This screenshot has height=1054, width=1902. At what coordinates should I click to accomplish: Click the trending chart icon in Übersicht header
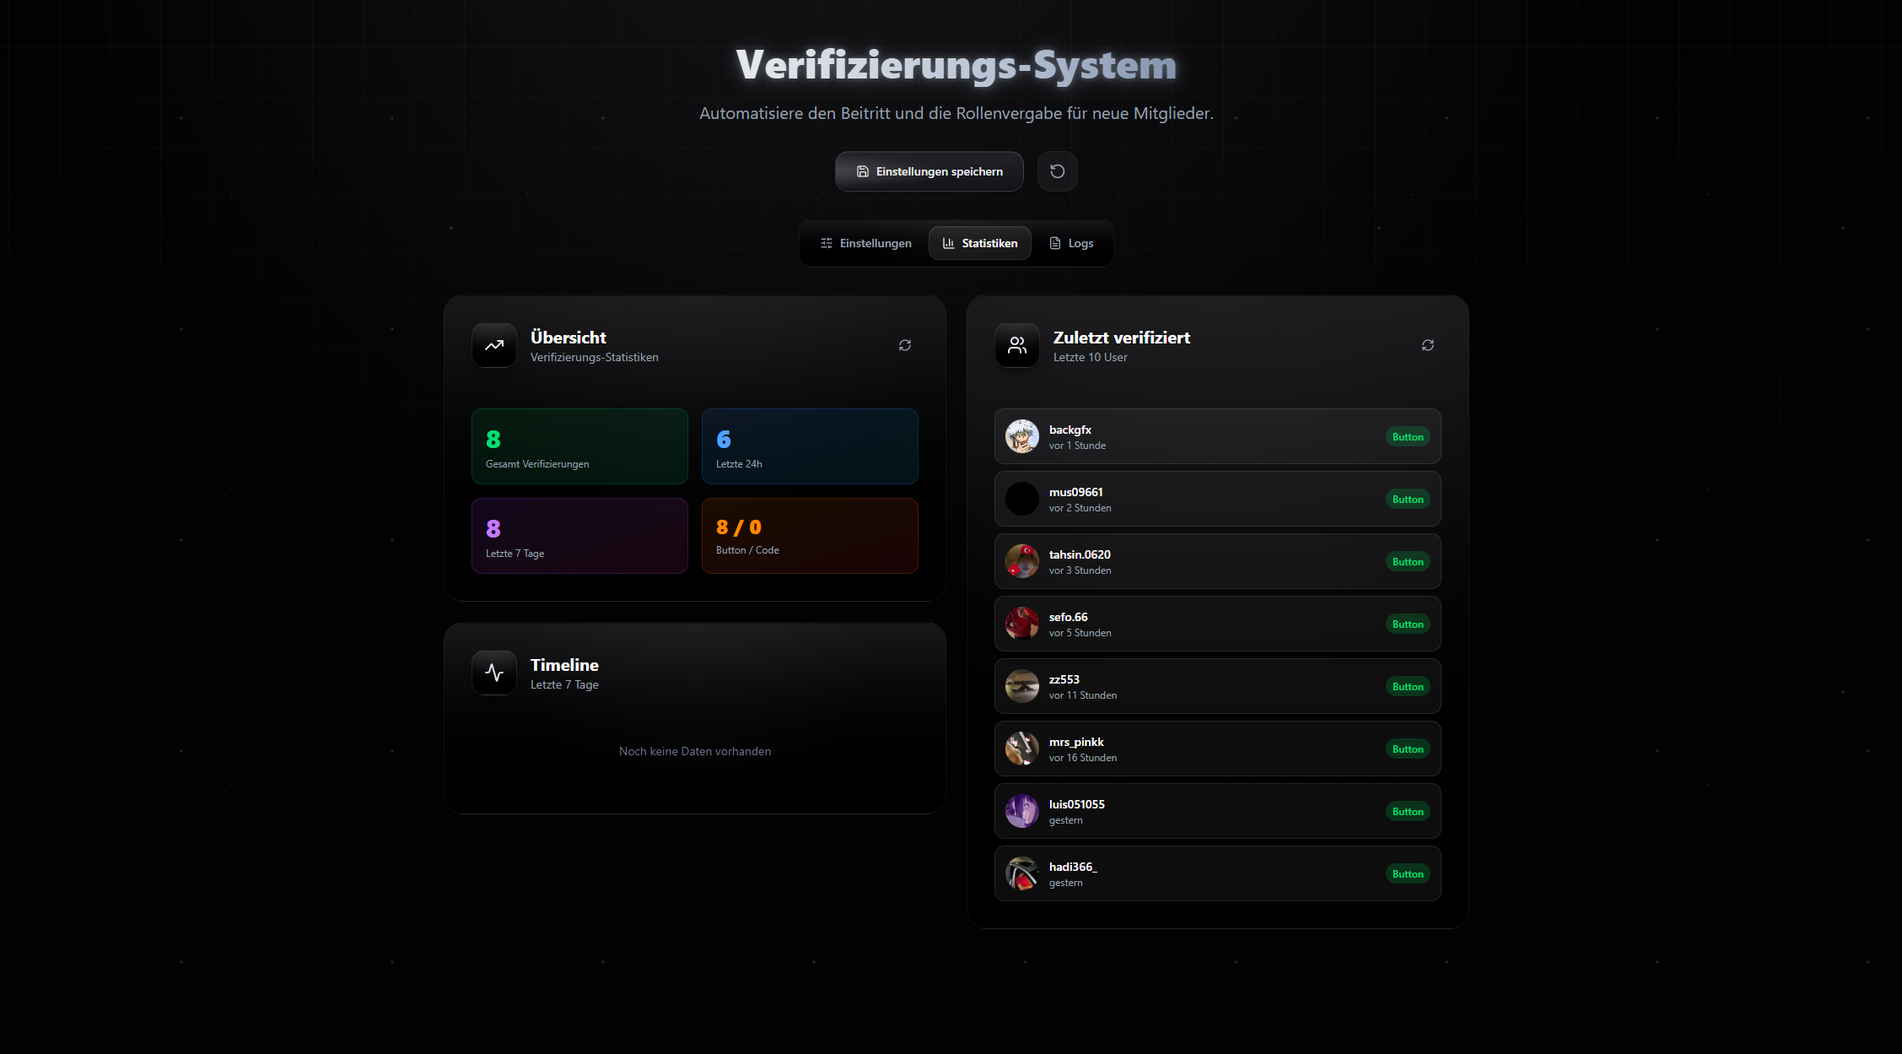(x=494, y=345)
